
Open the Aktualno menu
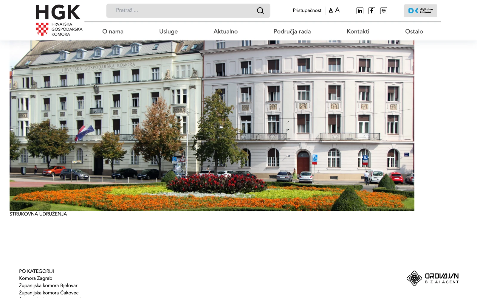pos(226,31)
